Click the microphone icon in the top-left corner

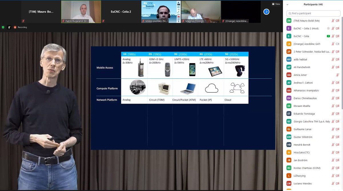[9, 27]
